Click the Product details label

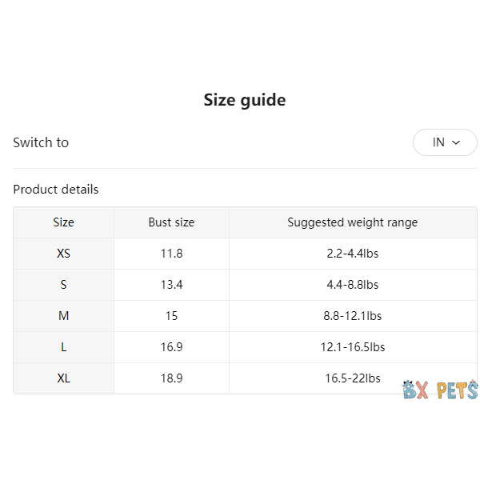click(x=56, y=190)
